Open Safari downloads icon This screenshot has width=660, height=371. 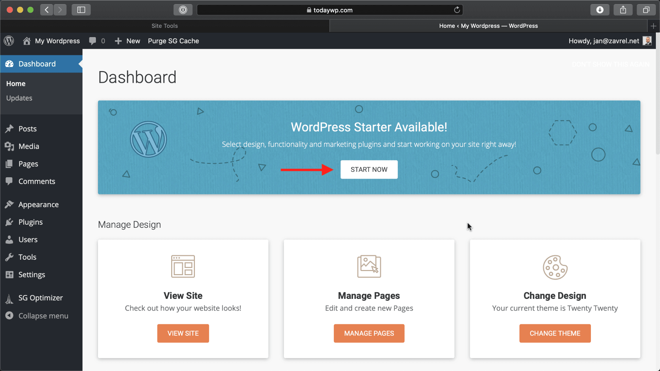[600, 10]
